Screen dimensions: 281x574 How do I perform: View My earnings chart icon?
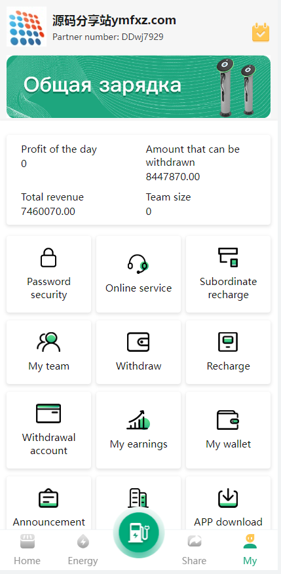click(x=138, y=420)
